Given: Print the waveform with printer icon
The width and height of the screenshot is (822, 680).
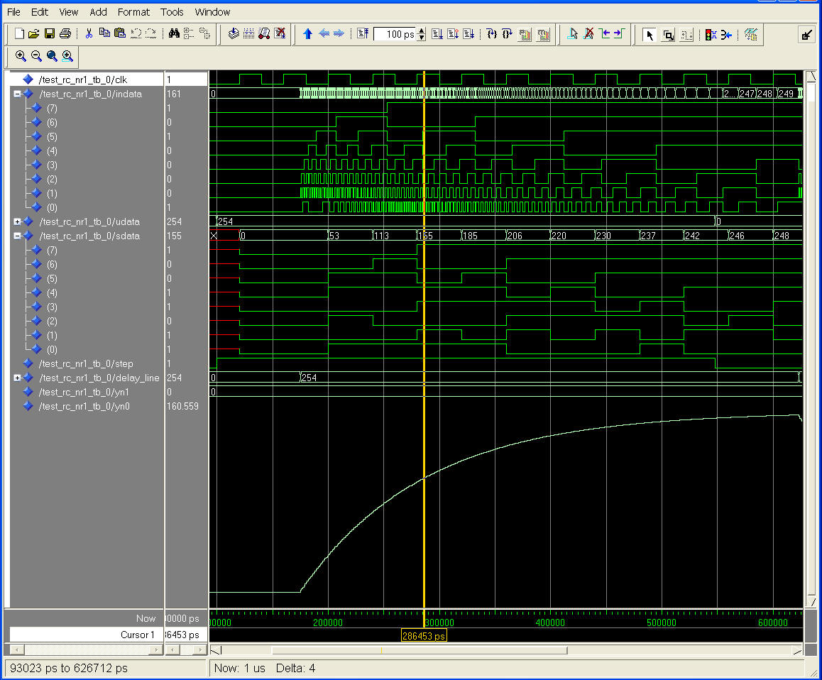Looking at the screenshot, I should pos(65,34).
